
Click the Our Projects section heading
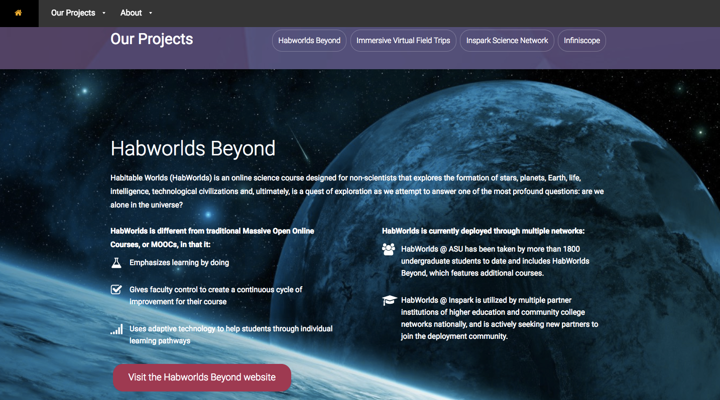[152, 39]
